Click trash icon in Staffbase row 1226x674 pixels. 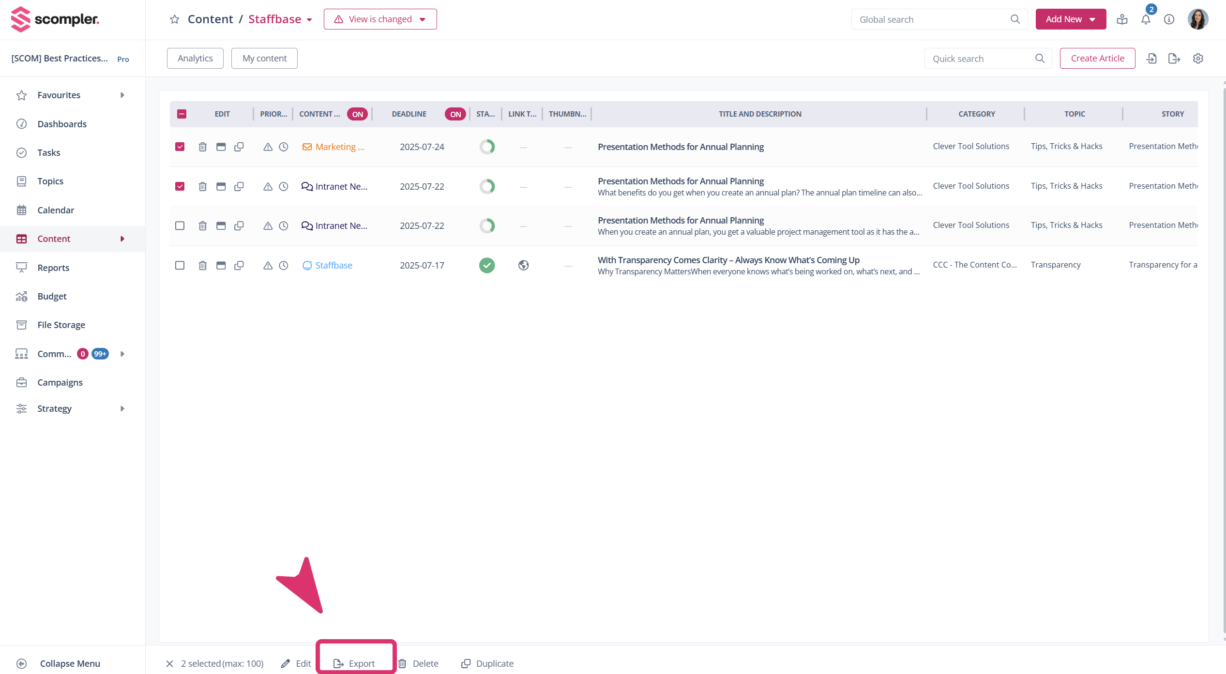pyautogui.click(x=203, y=265)
